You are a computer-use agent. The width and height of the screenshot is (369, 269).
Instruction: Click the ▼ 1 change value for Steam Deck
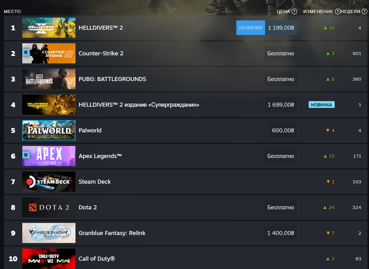330,182
